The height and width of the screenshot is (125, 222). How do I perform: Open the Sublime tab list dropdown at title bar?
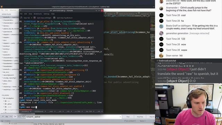tap(154, 7)
